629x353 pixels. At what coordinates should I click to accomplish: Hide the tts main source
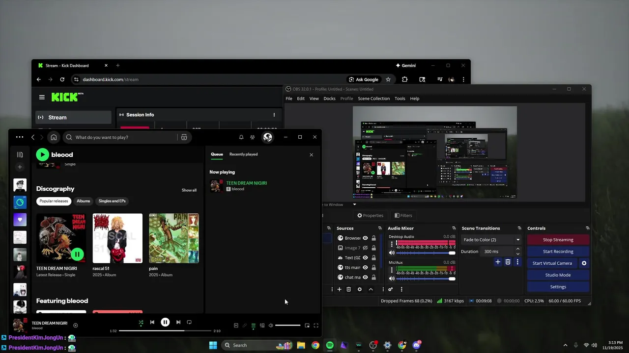[365, 268]
